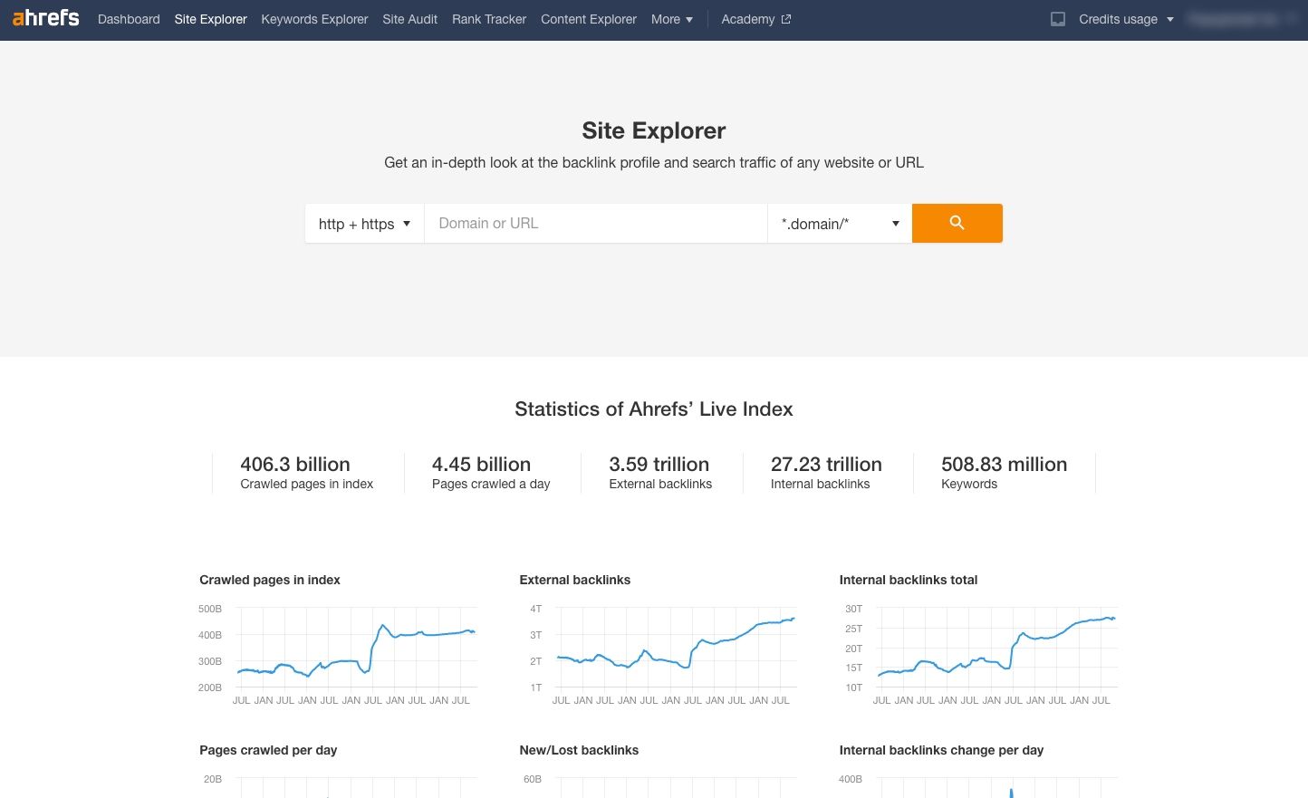Expand the Credits usage dropdown

[1126, 19]
